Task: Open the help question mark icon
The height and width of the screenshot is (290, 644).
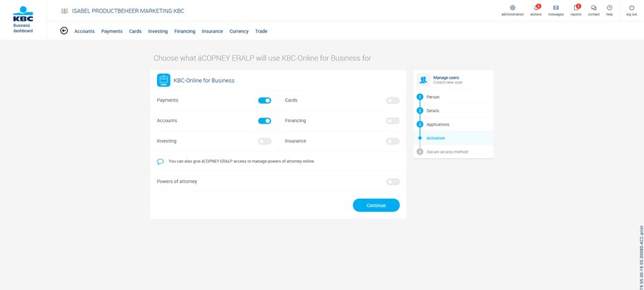Action: (x=609, y=8)
